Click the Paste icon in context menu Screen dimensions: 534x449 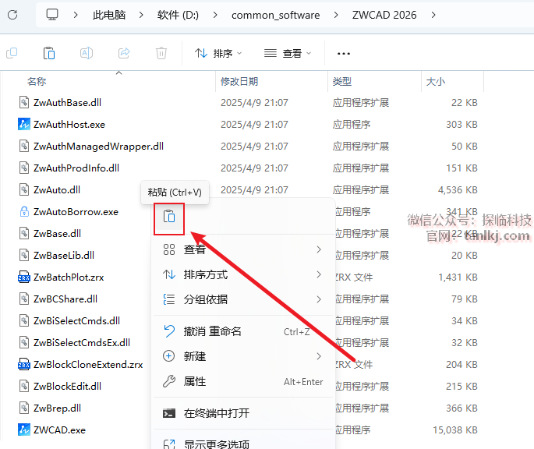click(169, 217)
